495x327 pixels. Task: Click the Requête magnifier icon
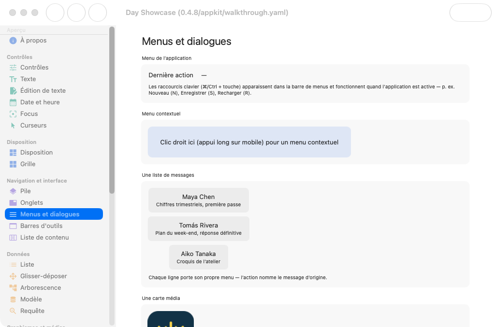[x=13, y=311]
